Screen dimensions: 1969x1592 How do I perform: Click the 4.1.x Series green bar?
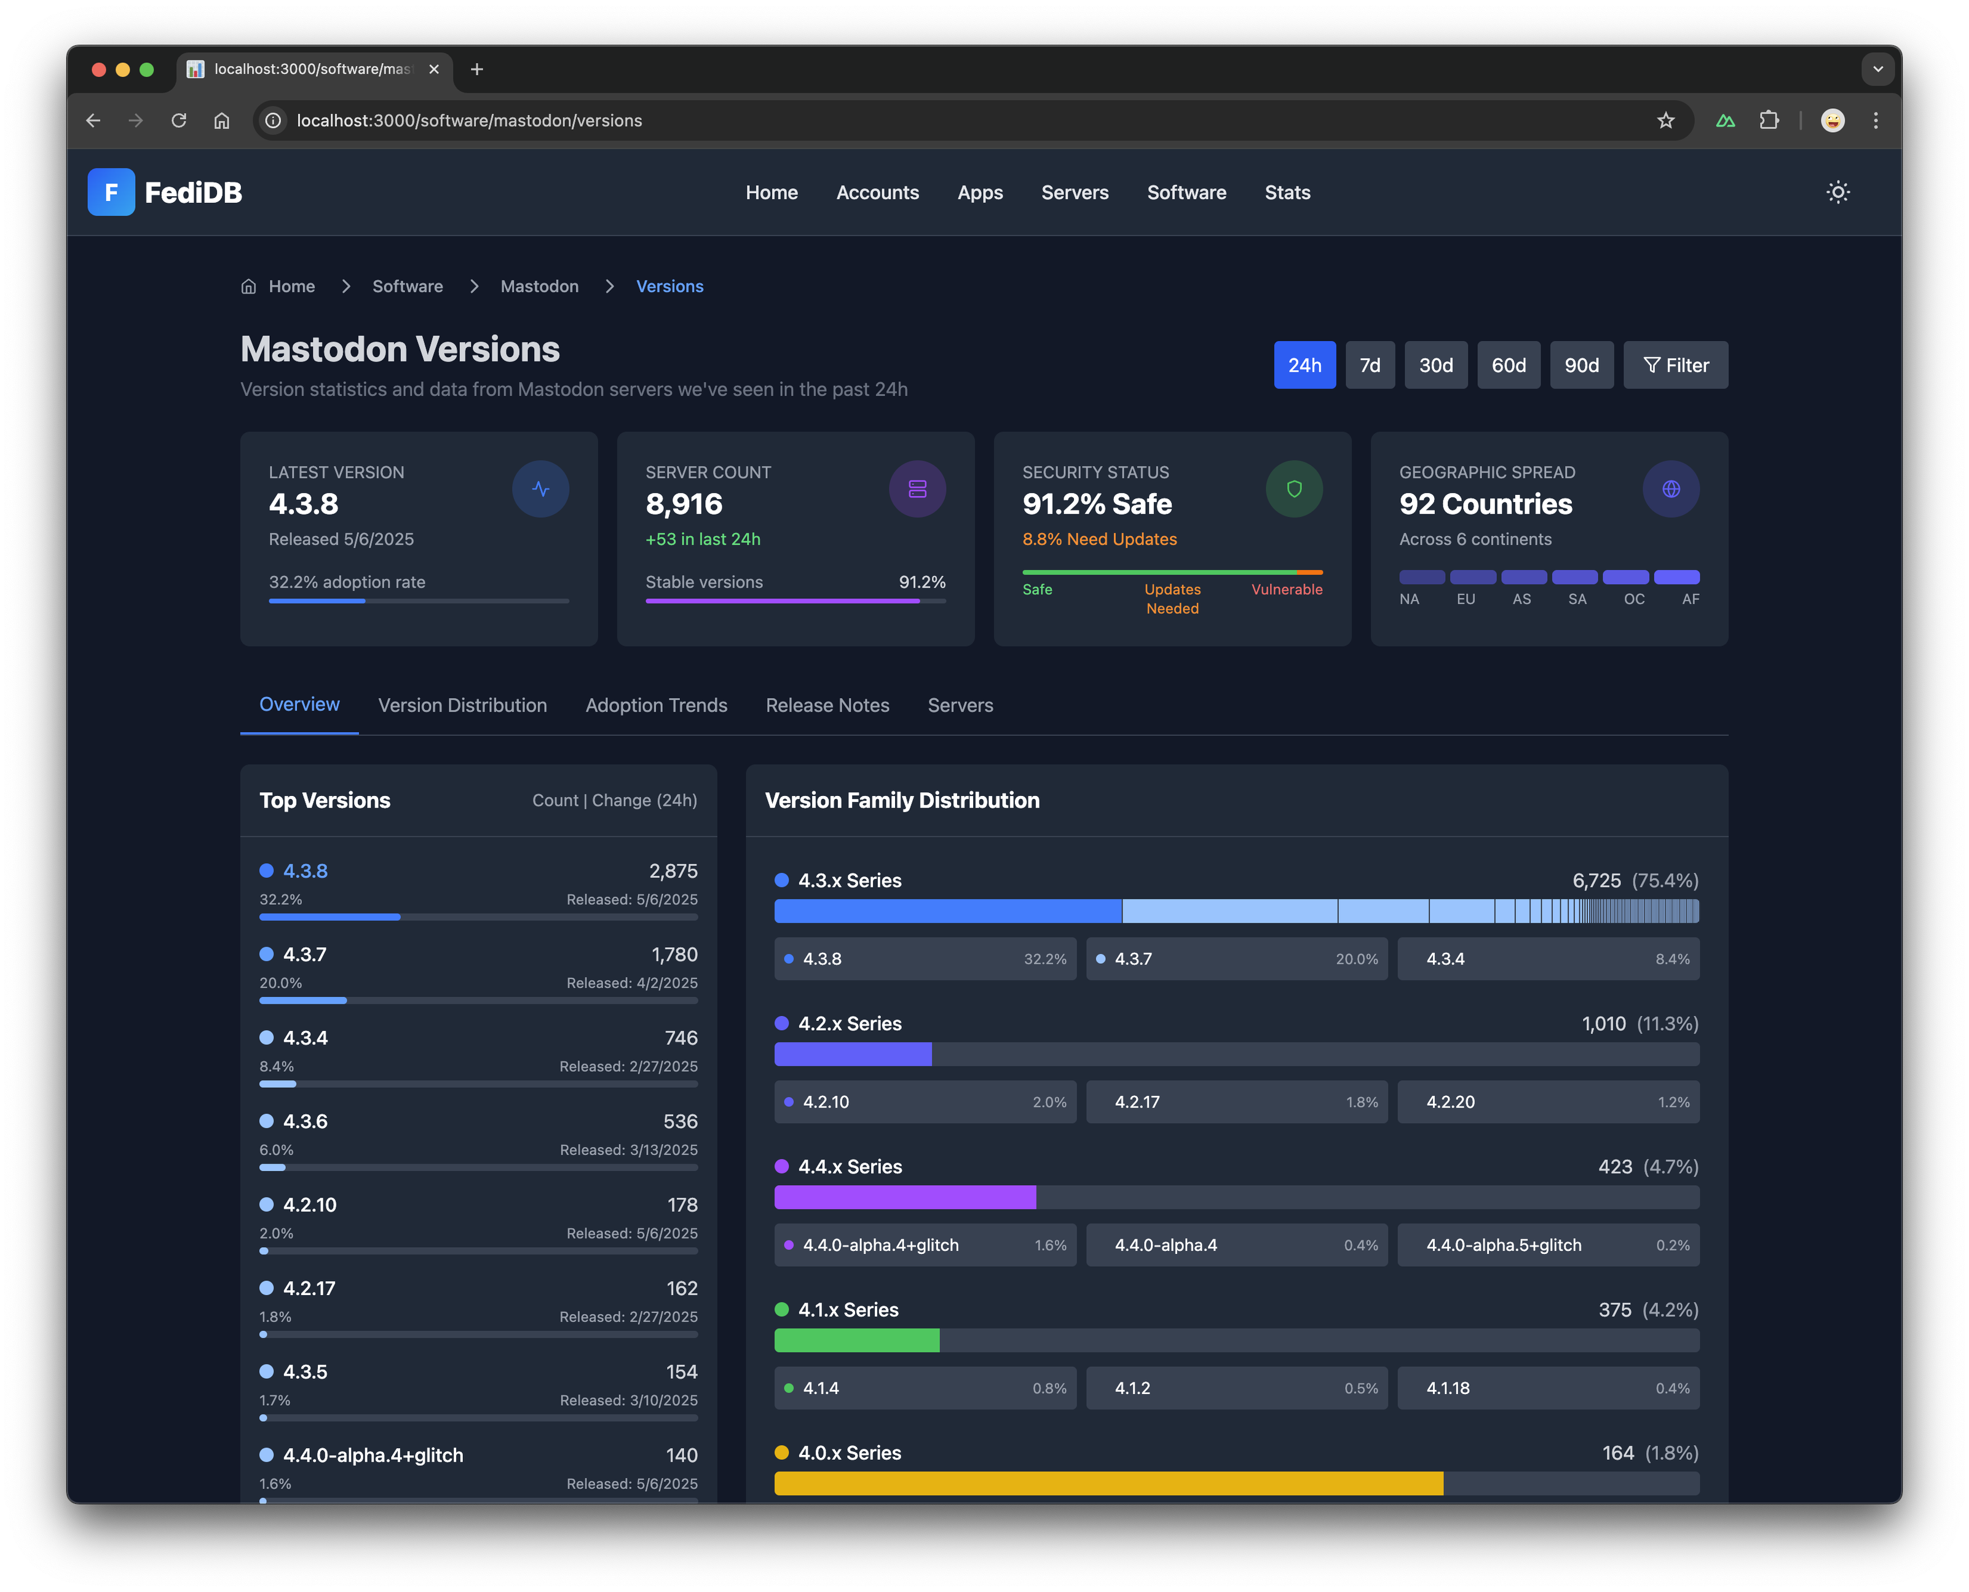click(x=856, y=1340)
